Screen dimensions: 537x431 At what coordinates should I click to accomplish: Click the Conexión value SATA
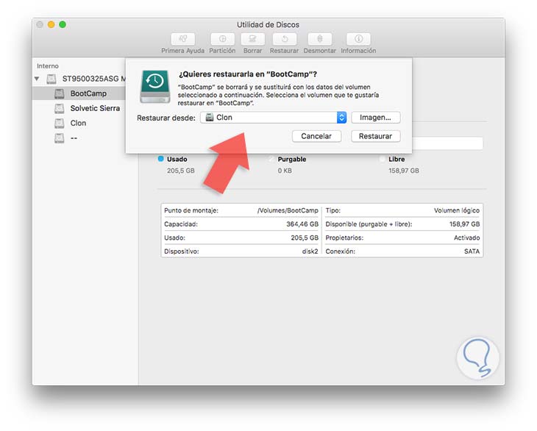click(x=472, y=252)
